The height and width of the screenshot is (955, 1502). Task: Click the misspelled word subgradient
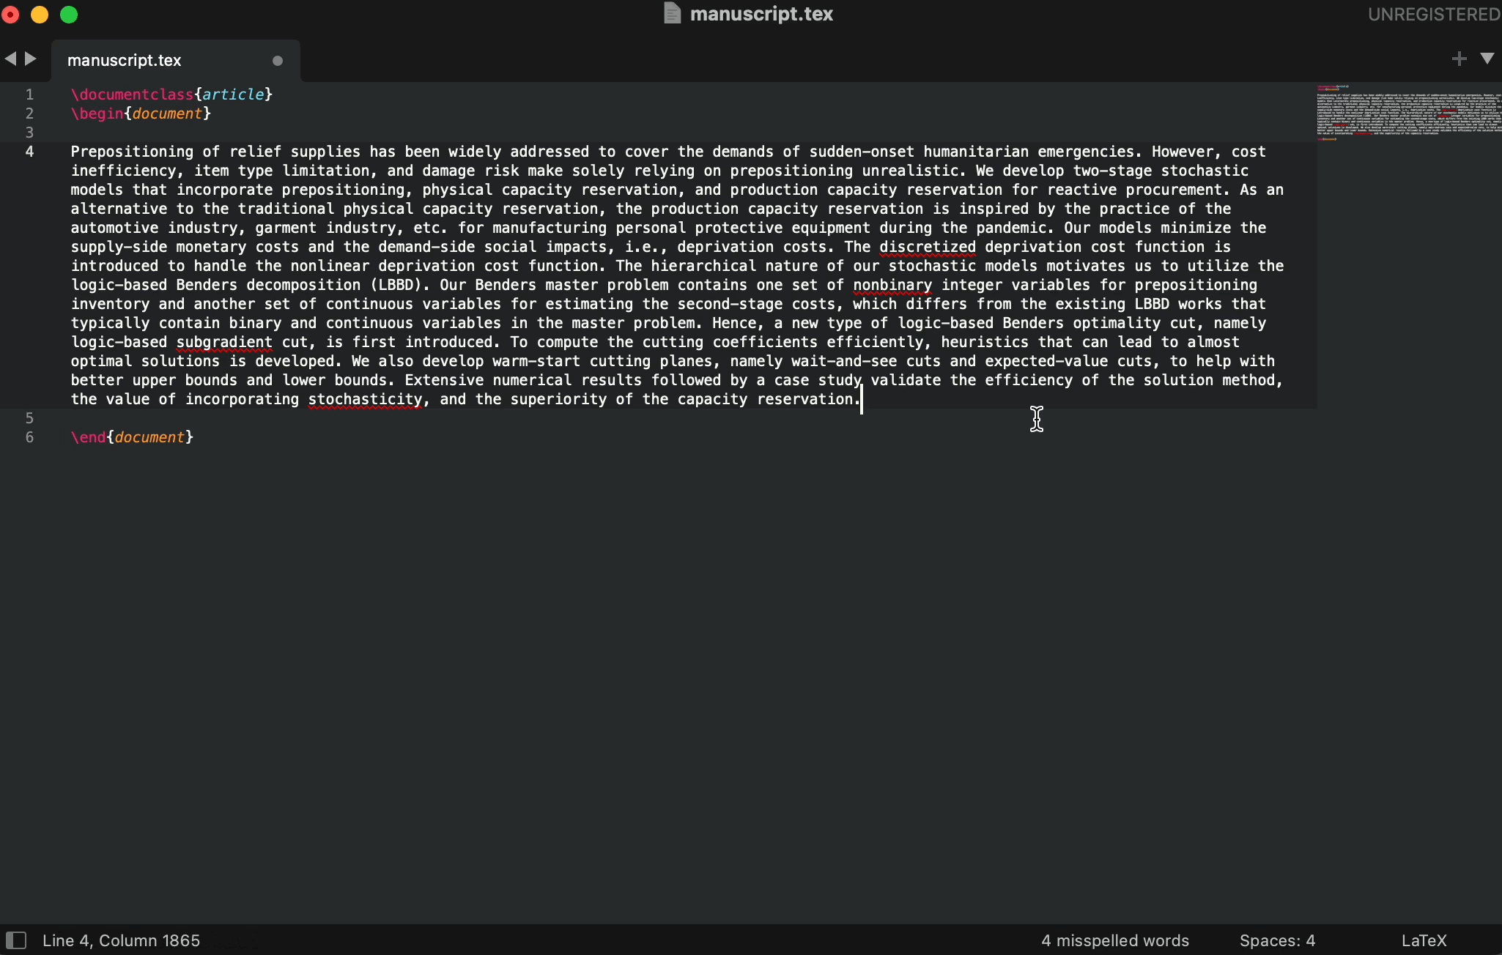click(225, 342)
